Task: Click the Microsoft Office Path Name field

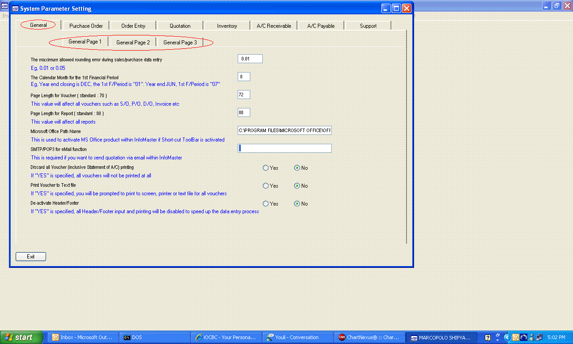Action: (x=285, y=130)
